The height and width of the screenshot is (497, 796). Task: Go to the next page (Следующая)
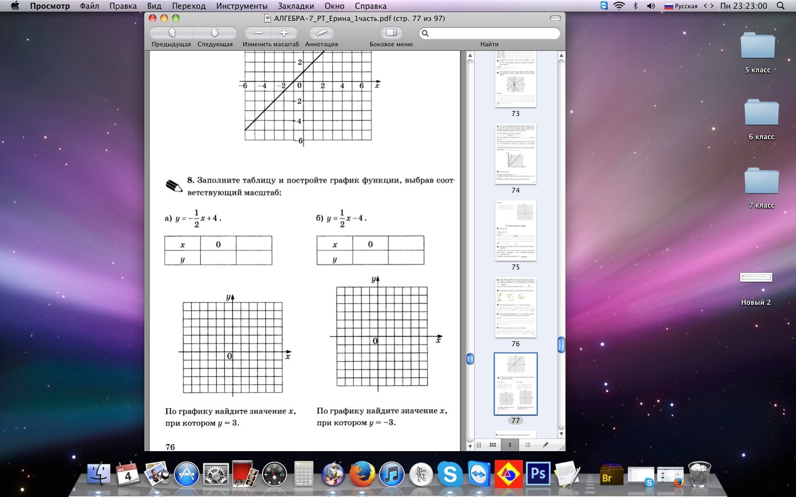coord(215,33)
